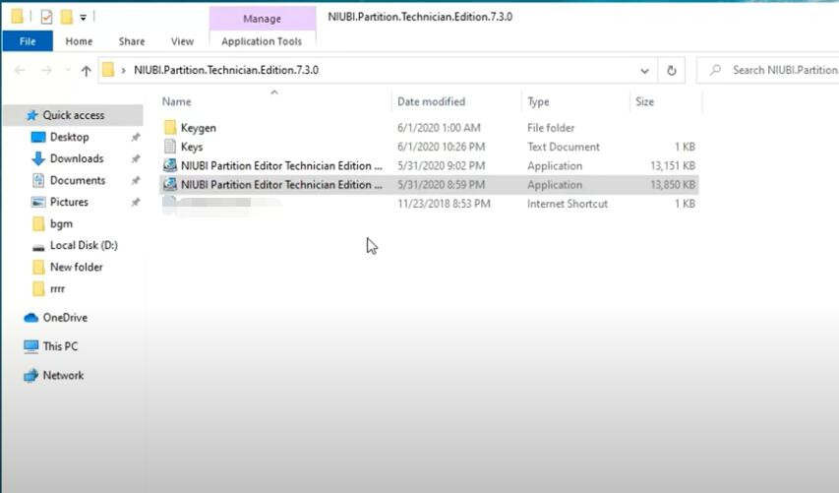Click the Forward navigation arrow

46,70
